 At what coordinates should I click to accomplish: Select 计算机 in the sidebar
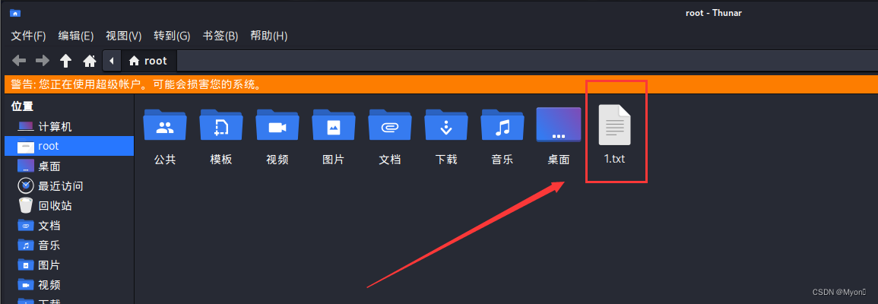click(69, 126)
